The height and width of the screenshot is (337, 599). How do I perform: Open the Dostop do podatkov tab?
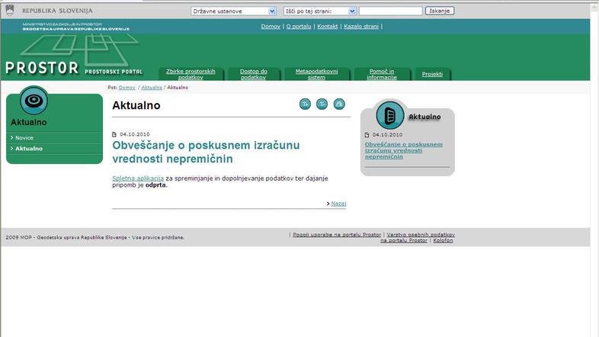(x=254, y=74)
